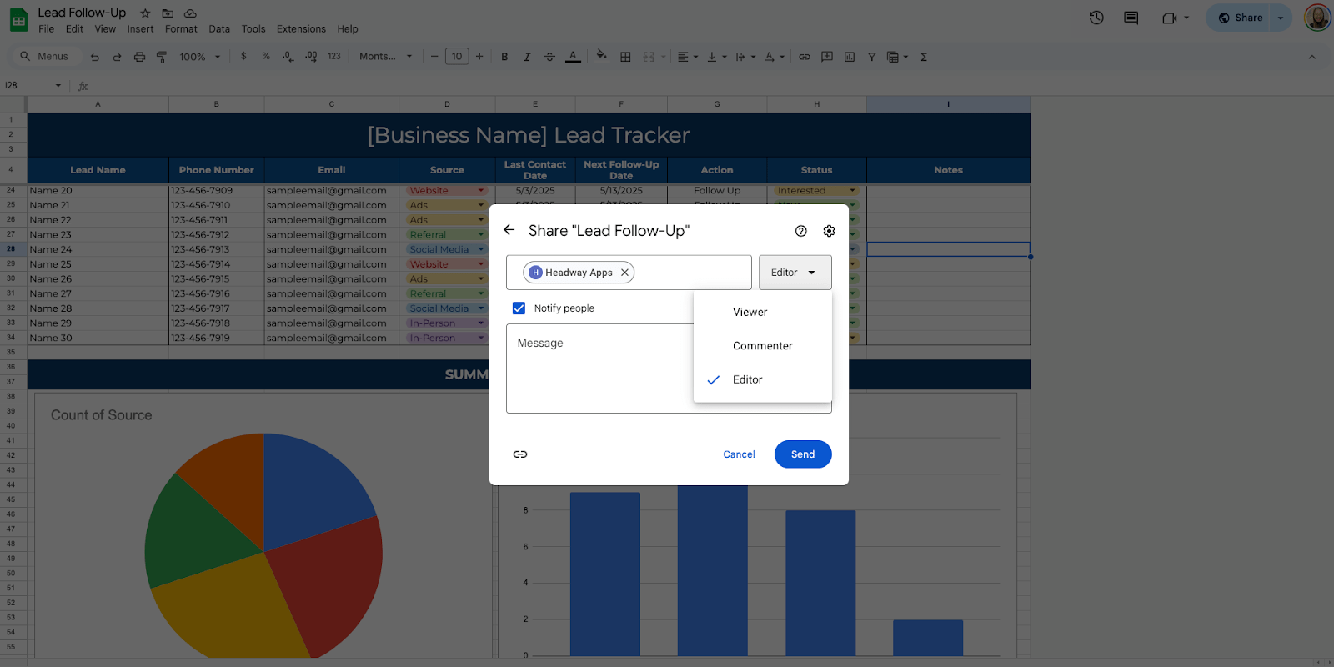Choose Commenter from the role menu
This screenshot has width=1334, height=667.
[x=762, y=346]
